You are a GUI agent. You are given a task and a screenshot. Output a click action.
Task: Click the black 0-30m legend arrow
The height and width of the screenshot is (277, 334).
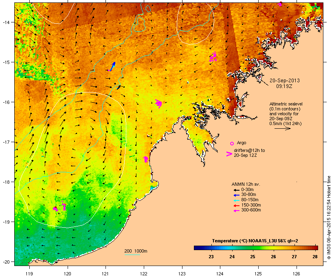pyautogui.click(x=236, y=190)
